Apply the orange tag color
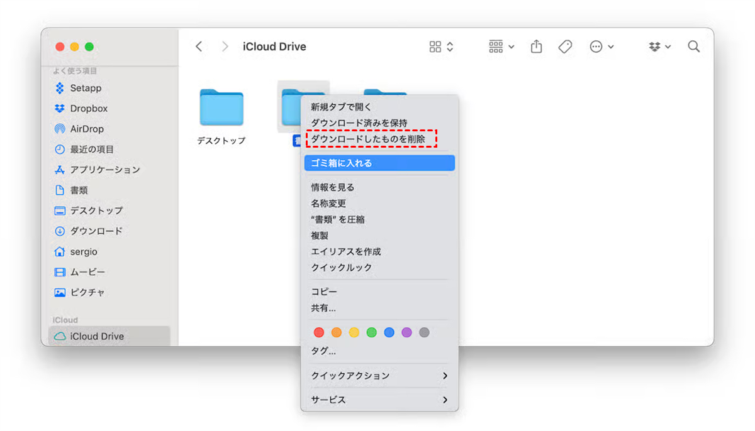The image size is (755, 431). click(337, 332)
